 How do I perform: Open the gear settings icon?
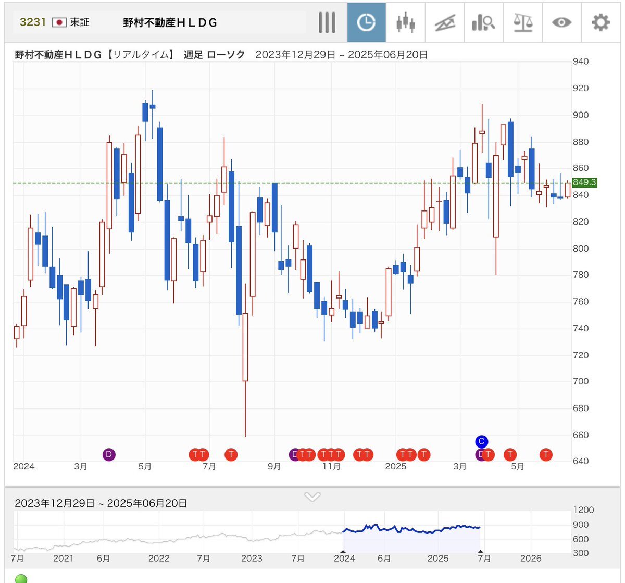pos(601,22)
